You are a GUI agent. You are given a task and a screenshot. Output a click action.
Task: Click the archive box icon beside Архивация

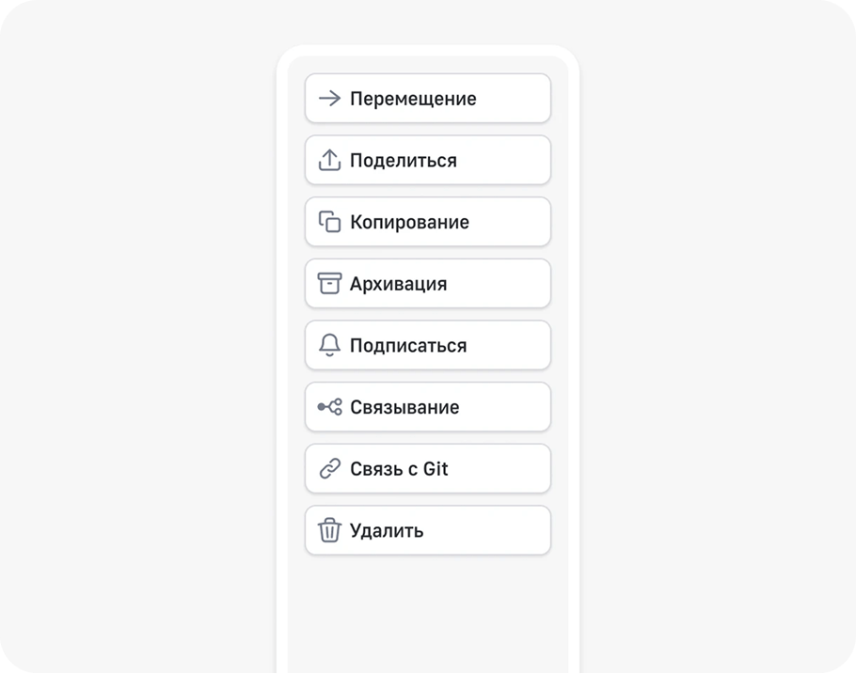click(329, 283)
